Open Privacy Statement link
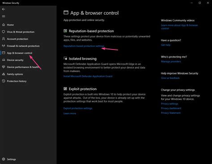 point(170,113)
